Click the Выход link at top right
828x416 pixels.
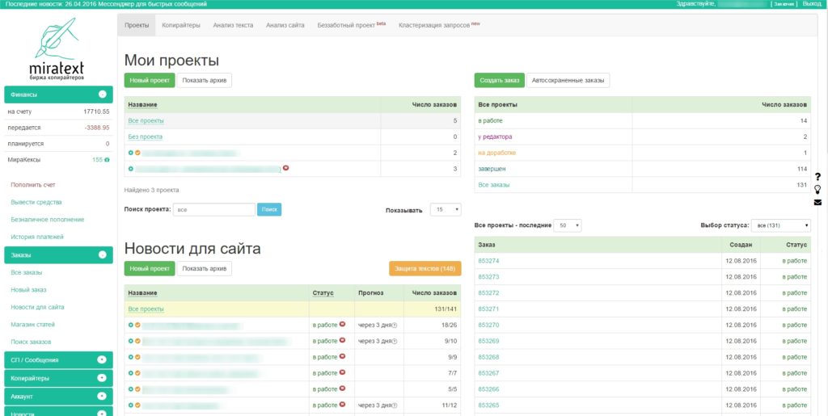tap(812, 4)
